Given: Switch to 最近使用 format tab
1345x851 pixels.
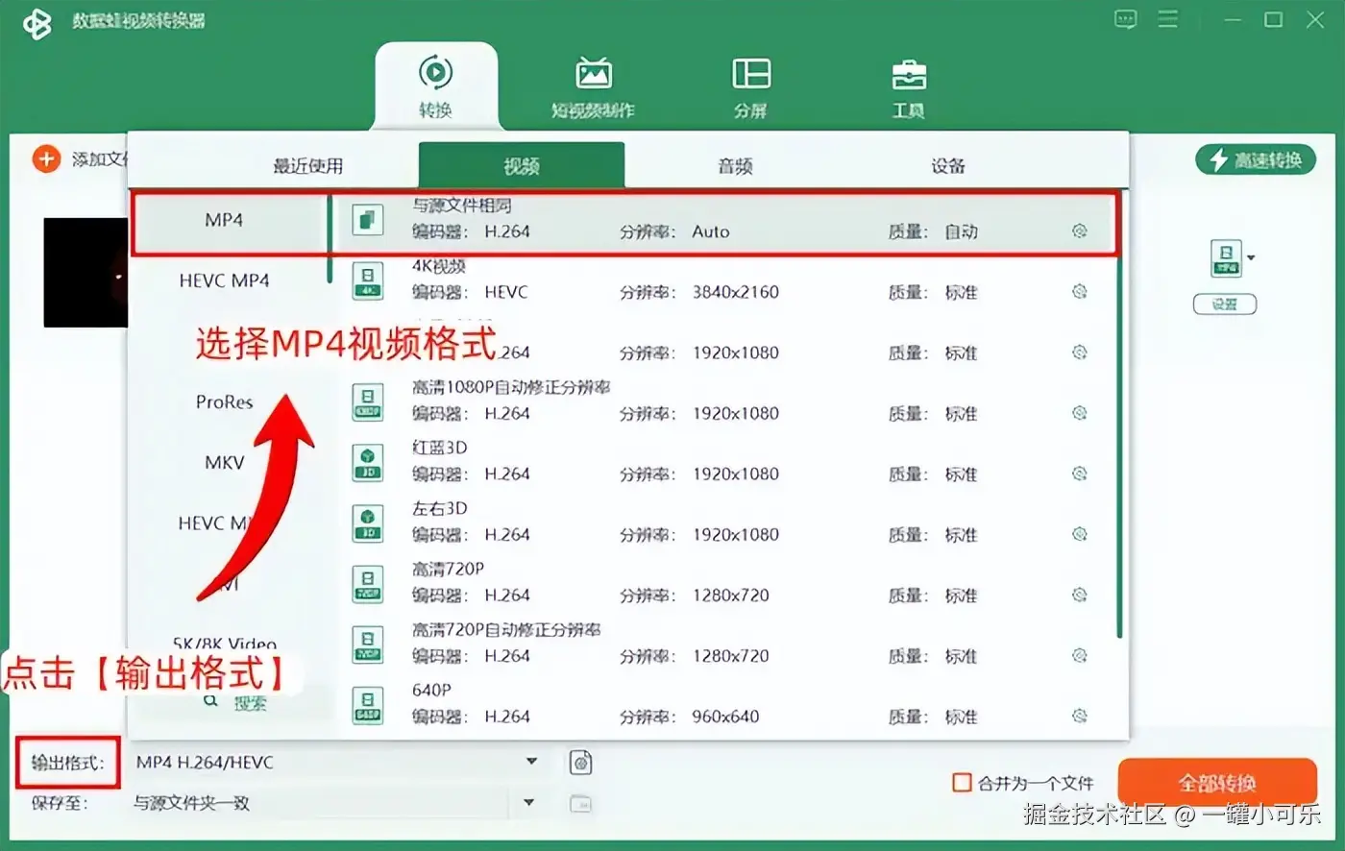Looking at the screenshot, I should pyautogui.click(x=307, y=166).
